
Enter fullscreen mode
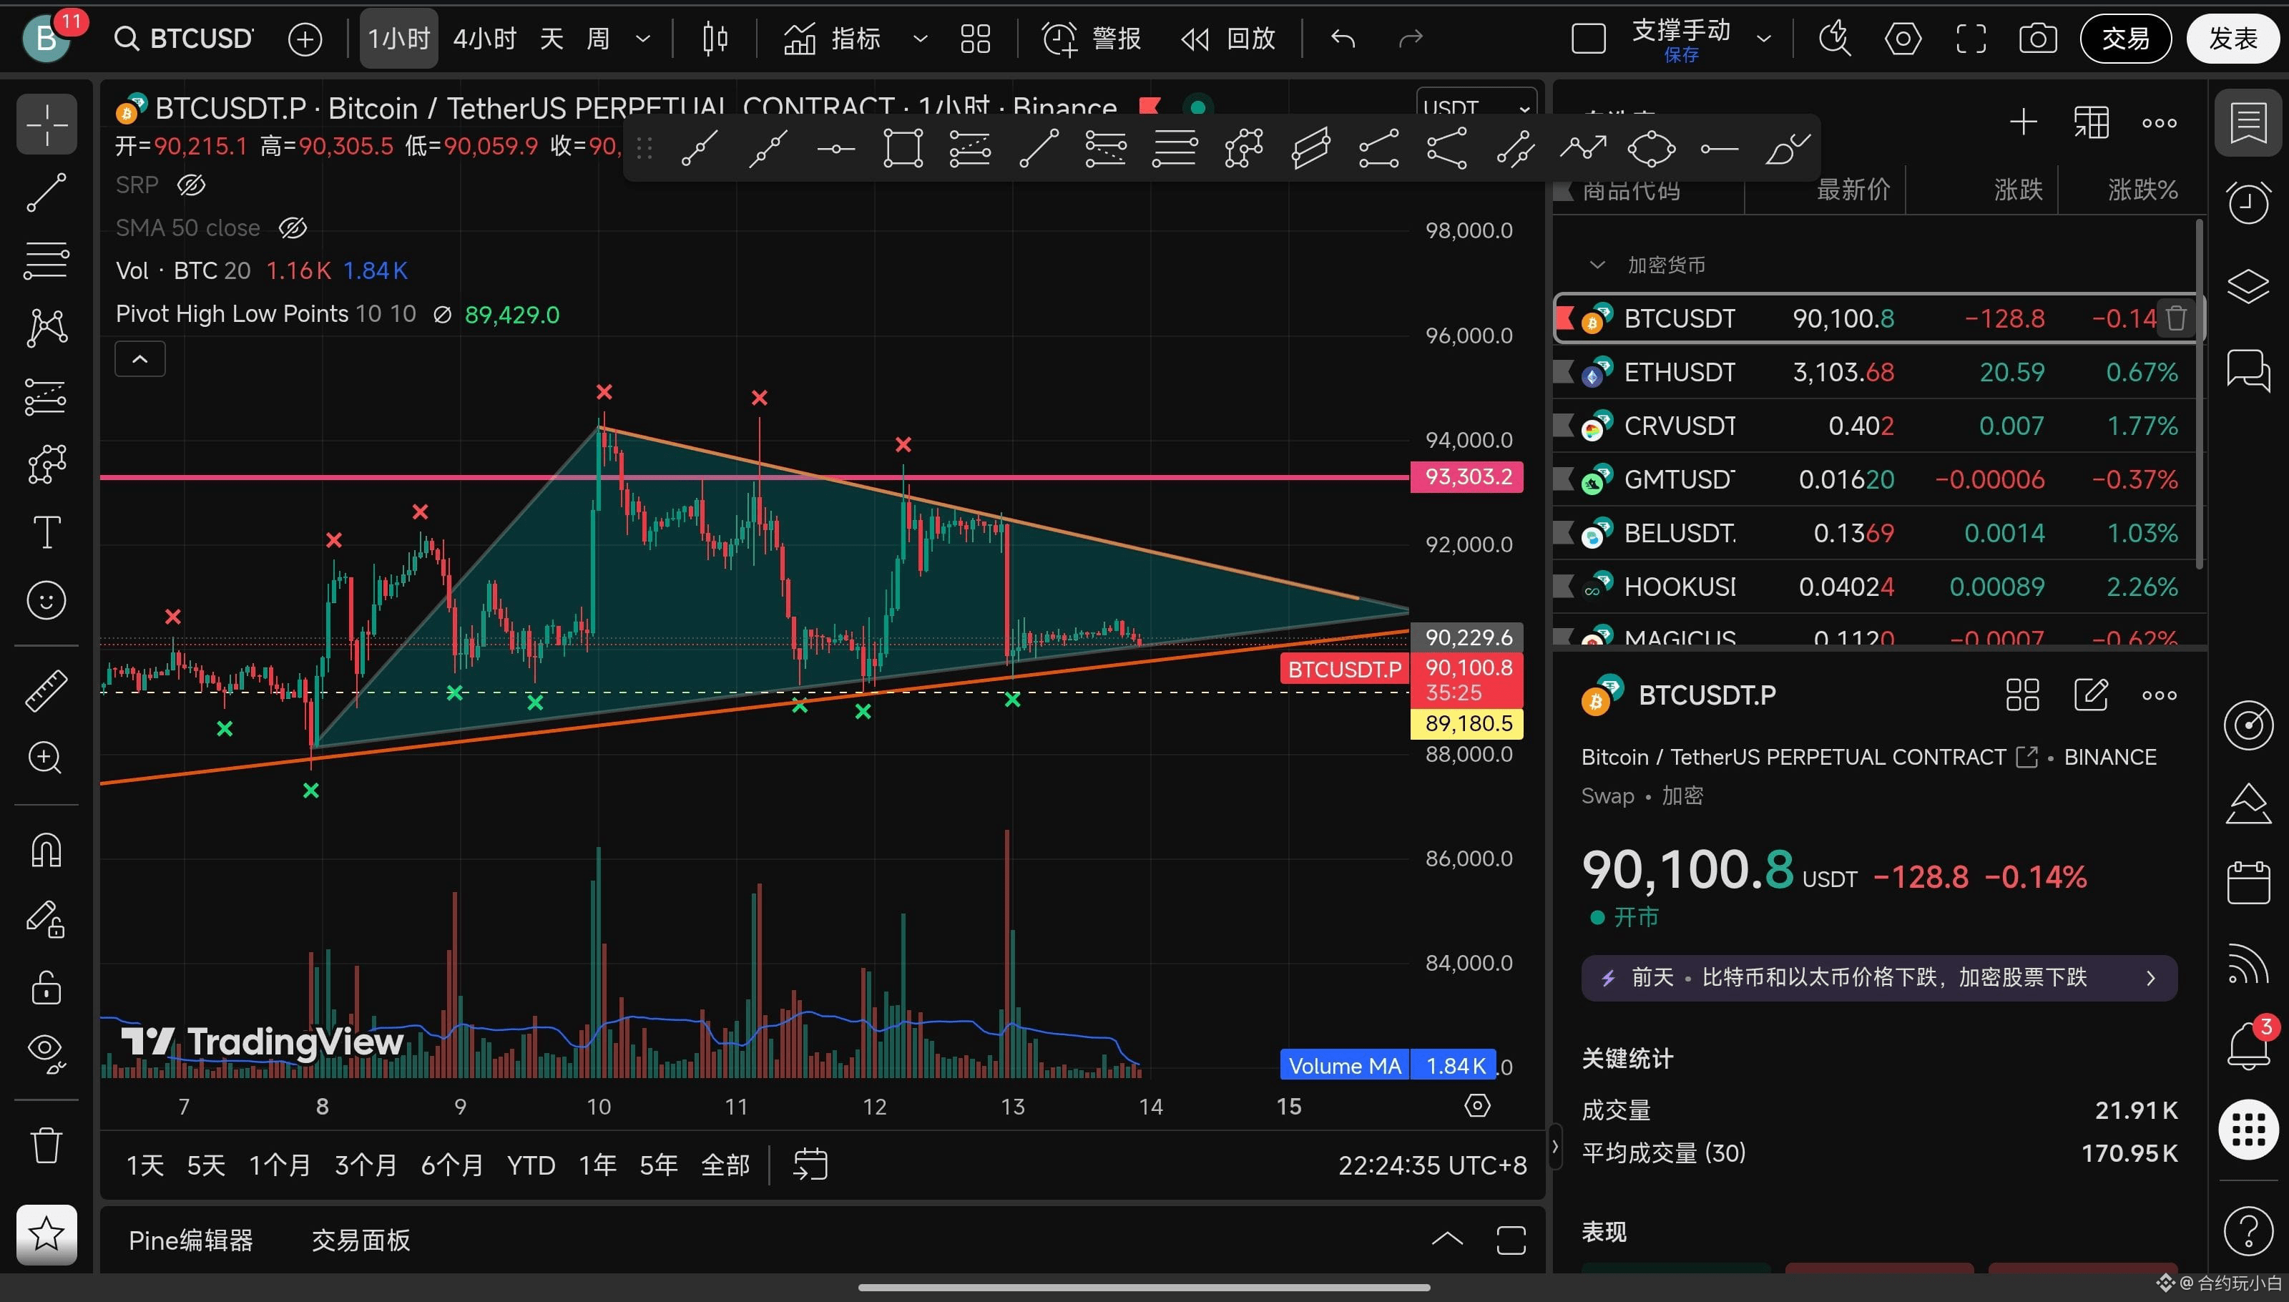(1971, 39)
